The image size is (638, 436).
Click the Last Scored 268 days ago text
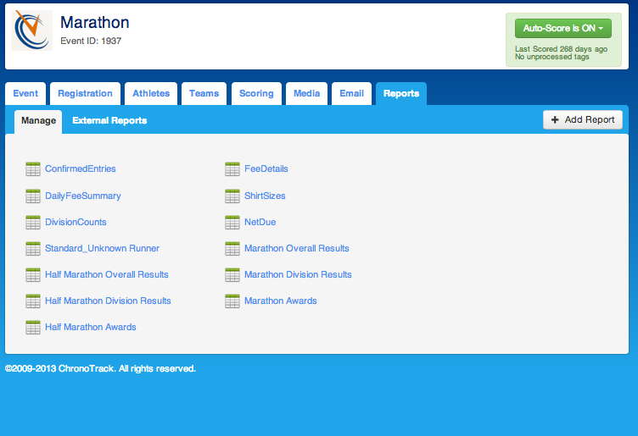pyautogui.click(x=561, y=49)
